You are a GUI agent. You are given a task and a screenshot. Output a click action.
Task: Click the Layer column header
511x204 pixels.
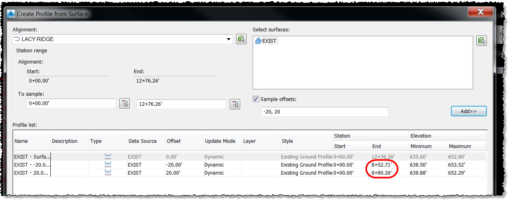pyautogui.click(x=260, y=141)
